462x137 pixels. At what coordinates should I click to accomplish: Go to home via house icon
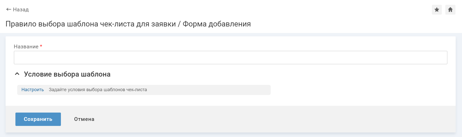click(450, 10)
